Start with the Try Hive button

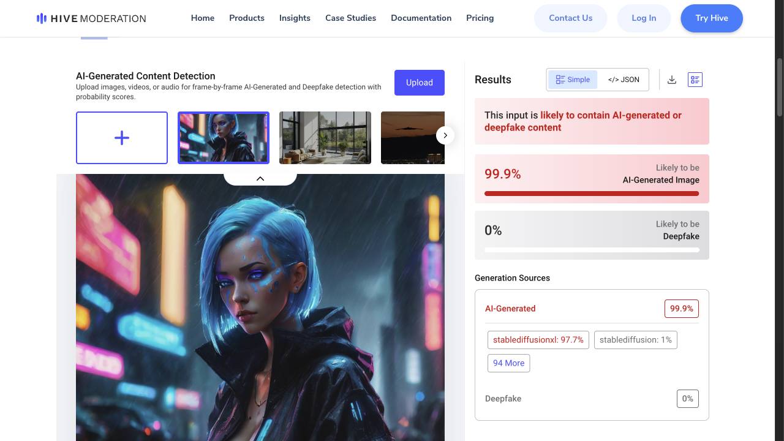point(712,18)
